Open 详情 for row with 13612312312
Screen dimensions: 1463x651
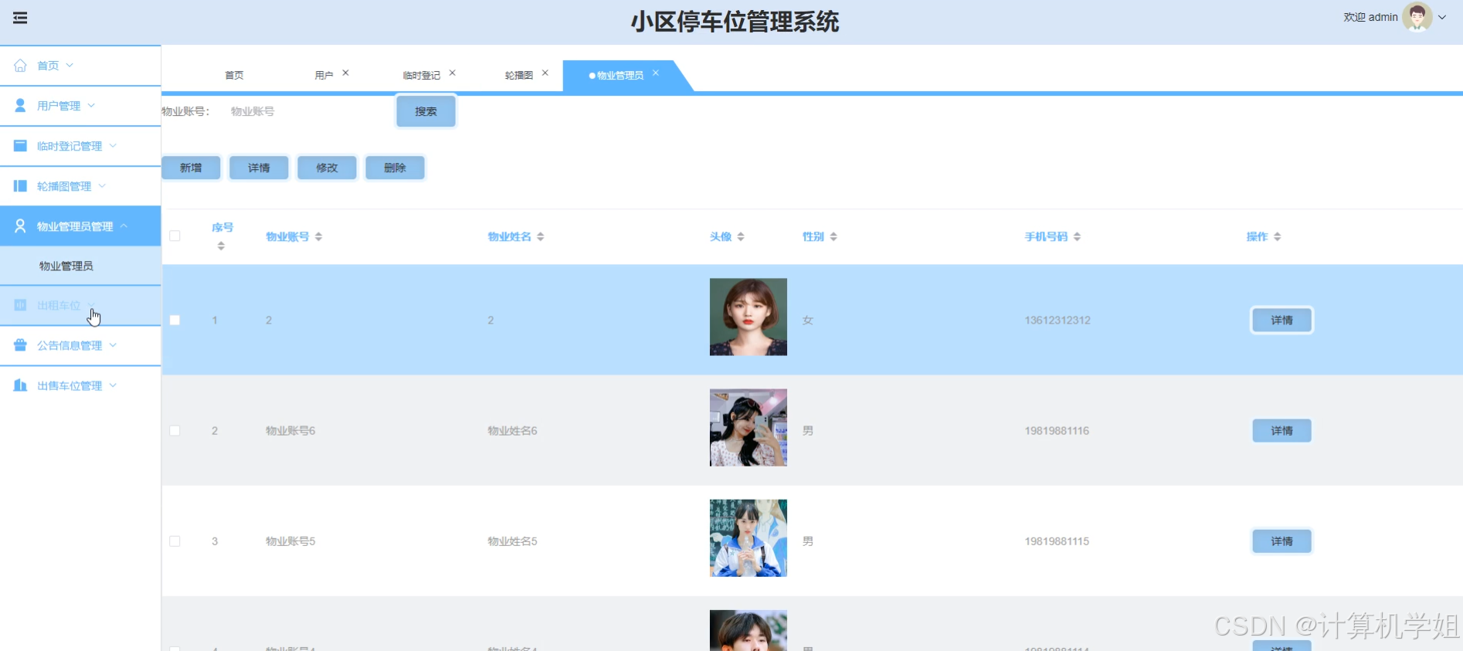[x=1281, y=320]
